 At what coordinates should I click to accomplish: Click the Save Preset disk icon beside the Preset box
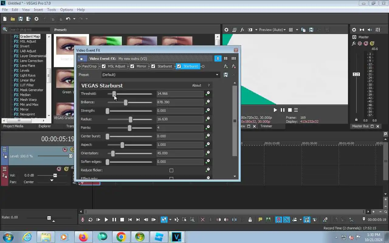[x=226, y=75]
